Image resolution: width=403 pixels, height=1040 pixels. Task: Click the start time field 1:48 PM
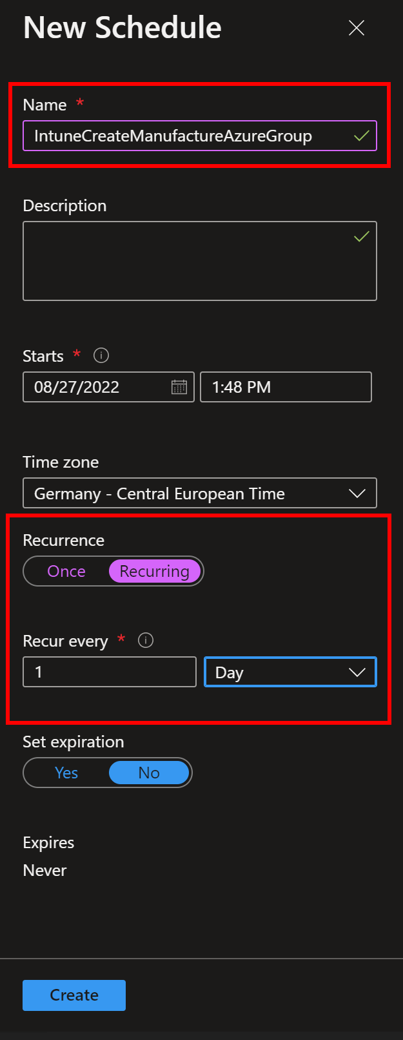(286, 387)
